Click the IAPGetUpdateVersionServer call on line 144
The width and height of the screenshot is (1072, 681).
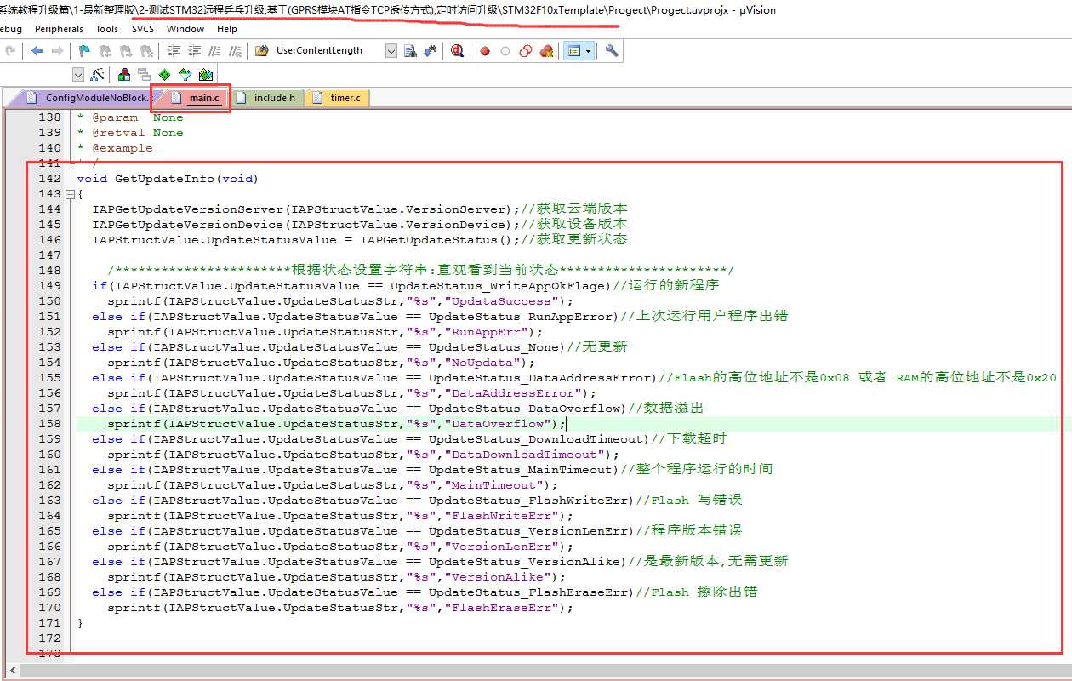click(187, 209)
